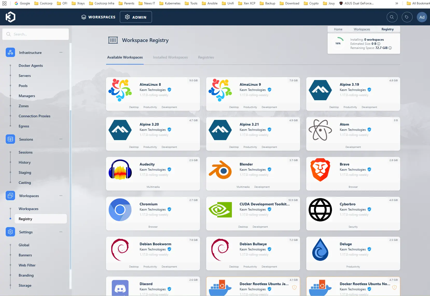Click the Kasm logo in the header
The height and width of the screenshot is (296, 430).
pos(10,17)
